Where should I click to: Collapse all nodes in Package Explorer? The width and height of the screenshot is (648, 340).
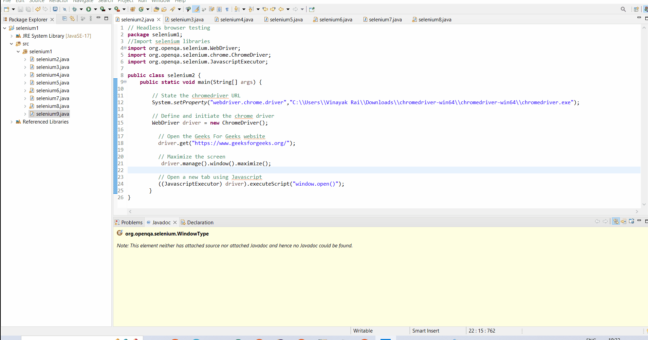[65, 19]
